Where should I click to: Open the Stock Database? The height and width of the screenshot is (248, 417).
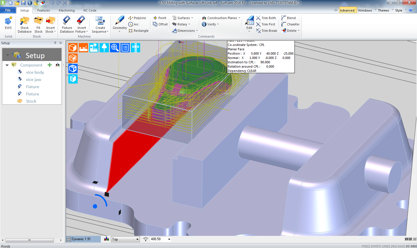pyautogui.click(x=25, y=25)
